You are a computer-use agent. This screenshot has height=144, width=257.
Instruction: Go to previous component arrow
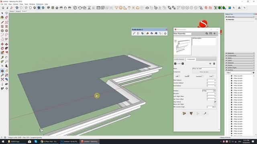click(175, 64)
